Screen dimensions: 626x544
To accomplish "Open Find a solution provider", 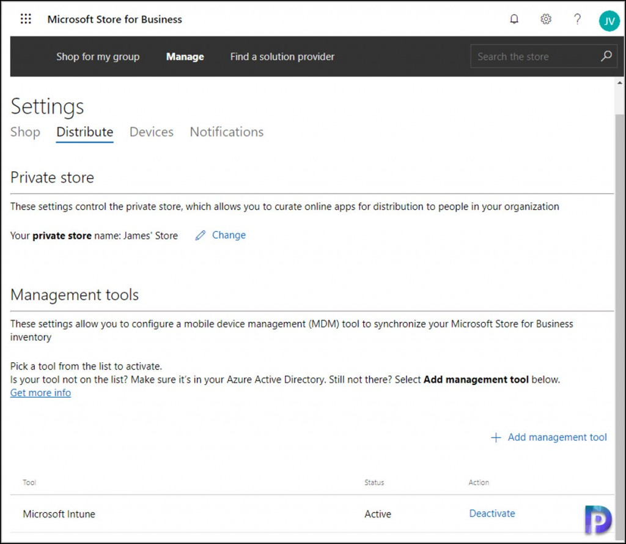I will 282,57.
